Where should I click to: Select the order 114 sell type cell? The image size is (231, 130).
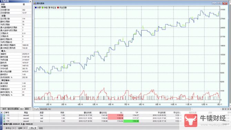coord(41,118)
